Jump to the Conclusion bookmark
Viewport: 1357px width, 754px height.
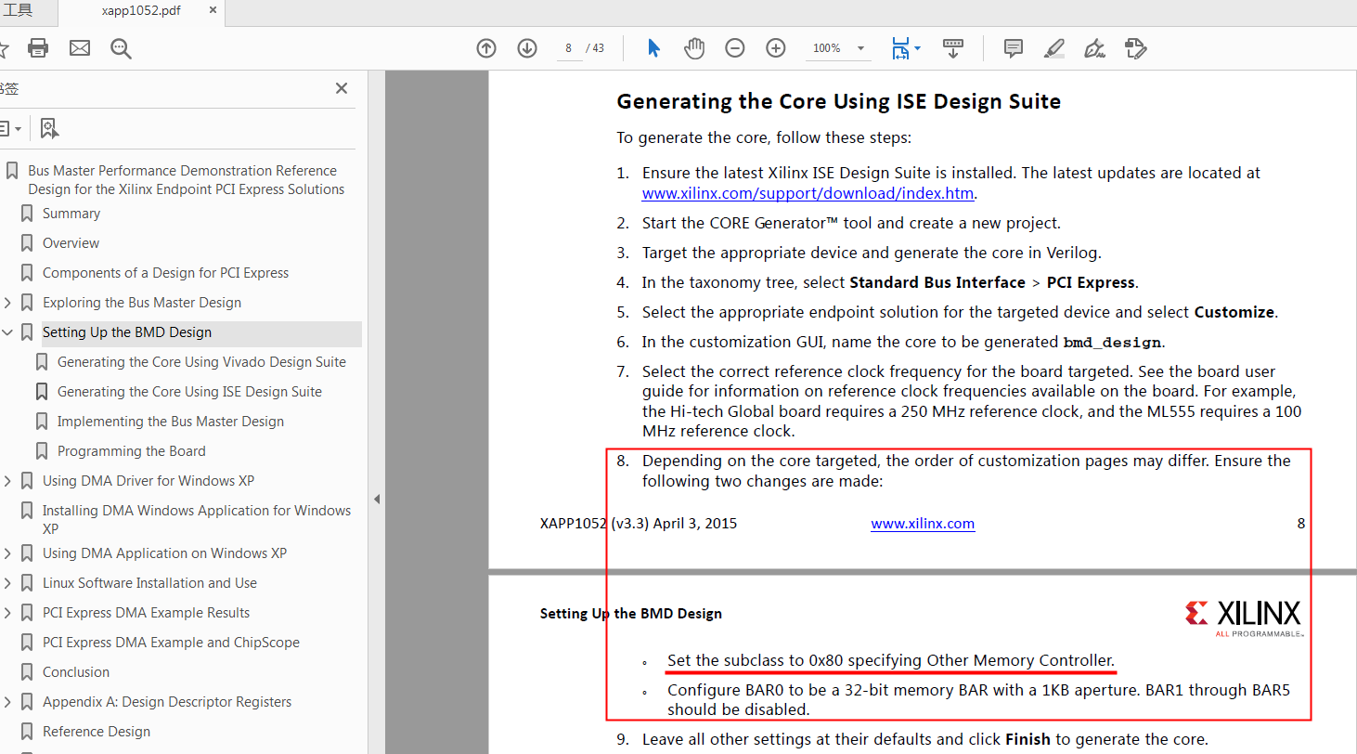(x=76, y=672)
